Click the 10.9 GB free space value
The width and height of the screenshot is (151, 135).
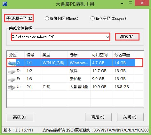click(99, 87)
